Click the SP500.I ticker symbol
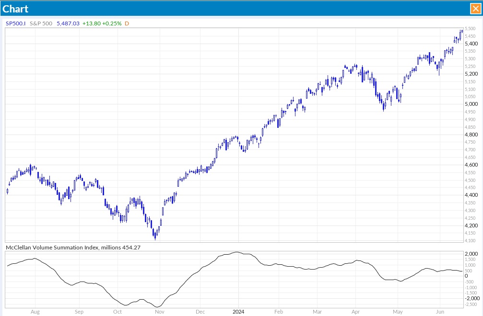 [15, 23]
